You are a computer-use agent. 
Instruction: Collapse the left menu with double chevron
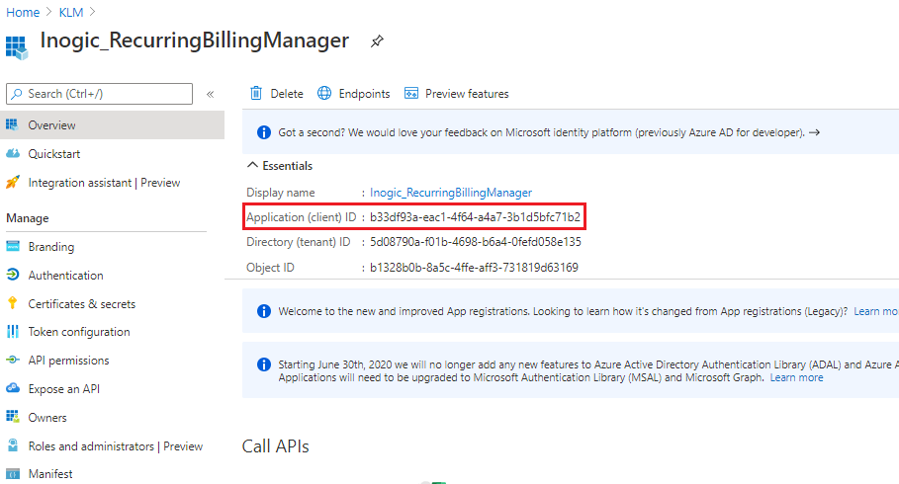[211, 94]
